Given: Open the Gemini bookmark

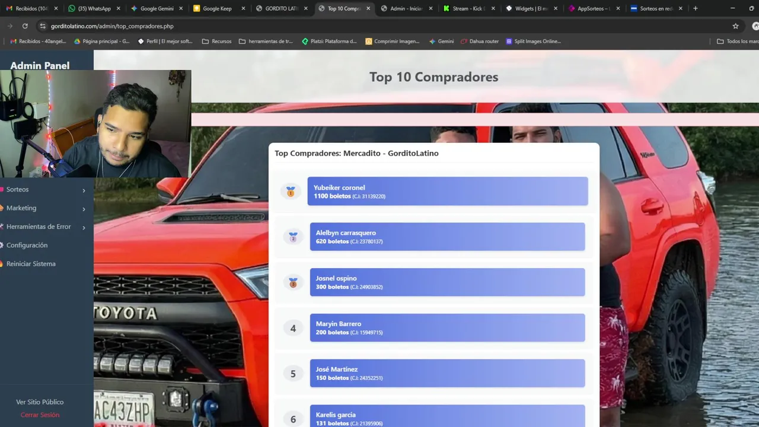Looking at the screenshot, I should 441,42.
